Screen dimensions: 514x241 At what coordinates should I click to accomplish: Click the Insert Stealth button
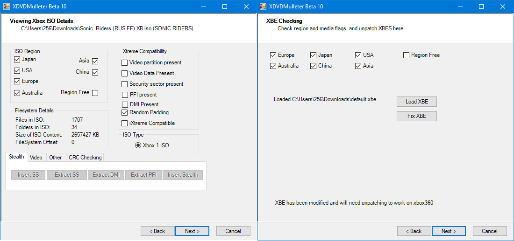coord(183,175)
